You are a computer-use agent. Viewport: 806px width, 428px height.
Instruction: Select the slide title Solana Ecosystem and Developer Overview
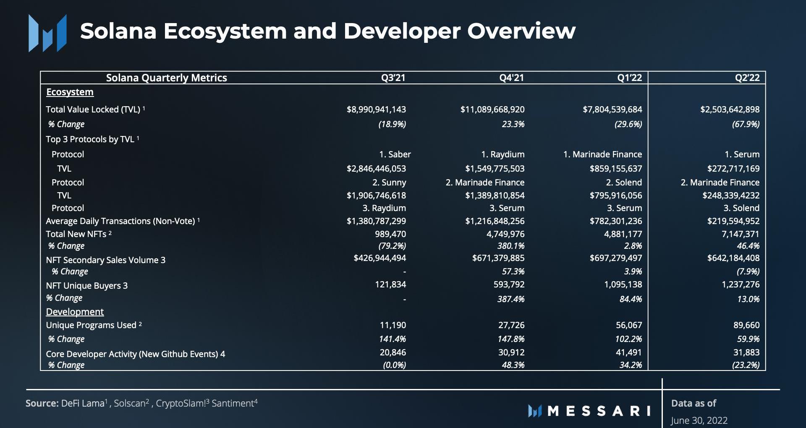tap(327, 31)
